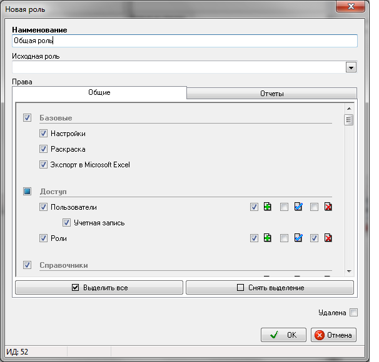Image resolution: width=379 pixels, height=362 pixels.
Task: Uncheck Экспорт в Microsoft Excel
Action: 44,165
